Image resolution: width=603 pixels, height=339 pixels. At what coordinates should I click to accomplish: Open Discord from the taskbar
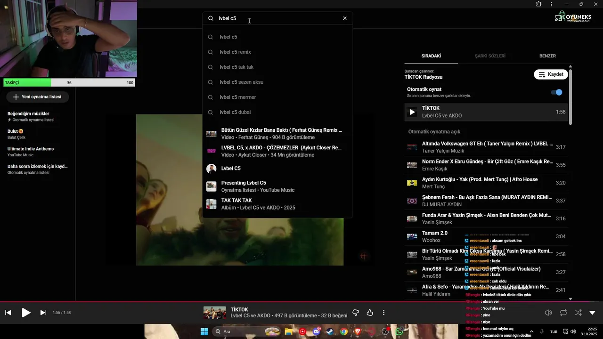pyautogui.click(x=316, y=331)
